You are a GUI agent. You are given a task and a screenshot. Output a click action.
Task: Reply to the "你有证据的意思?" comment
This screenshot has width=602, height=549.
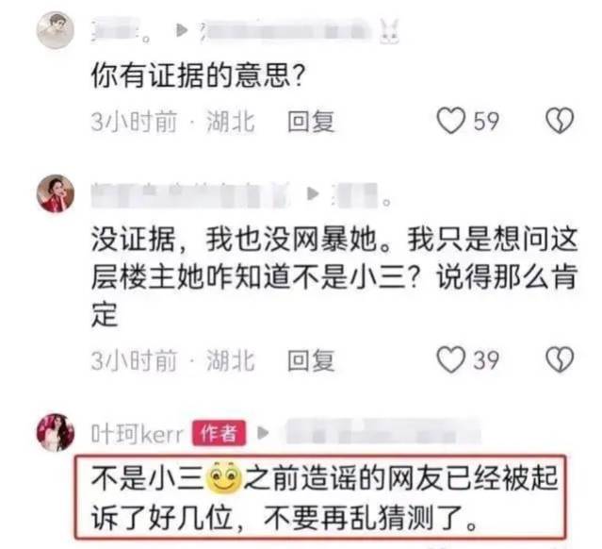tap(311, 122)
